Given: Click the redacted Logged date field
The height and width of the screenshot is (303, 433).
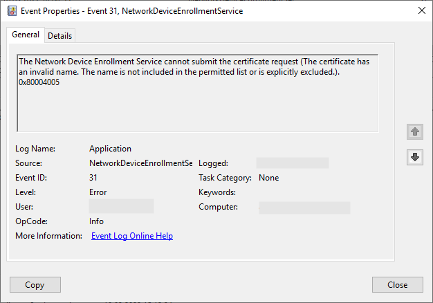Looking at the screenshot, I should [x=292, y=163].
